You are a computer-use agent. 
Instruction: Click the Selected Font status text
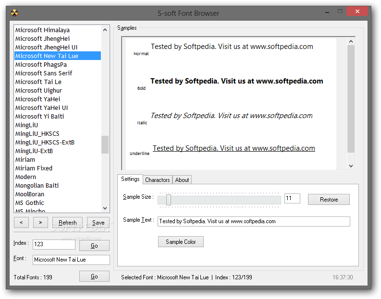(x=186, y=277)
